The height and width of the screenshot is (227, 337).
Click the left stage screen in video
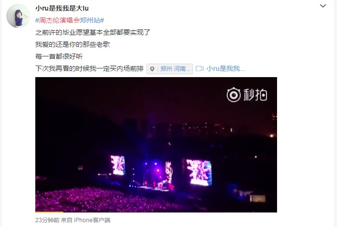coord(117,165)
